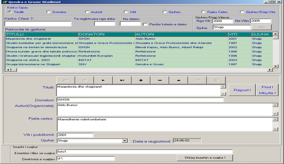Select the row 'Shqiperia ne kerkim te demokracise'
This screenshot has width=284, height=164.
139,47
